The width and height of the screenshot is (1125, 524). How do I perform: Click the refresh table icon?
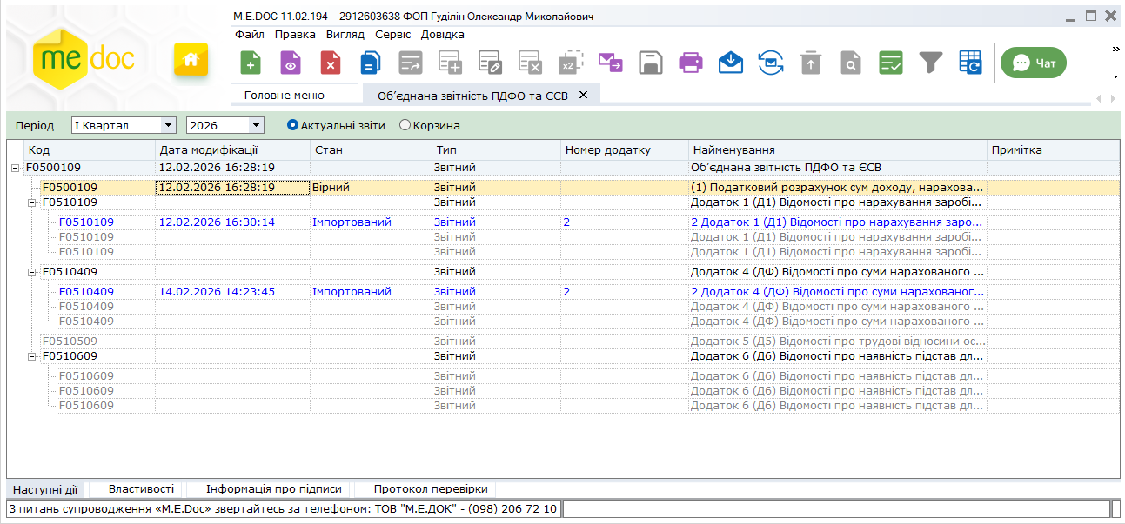tap(970, 63)
